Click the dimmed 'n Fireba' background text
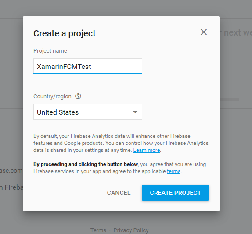Screen dimensions: 252x234 point(11,187)
